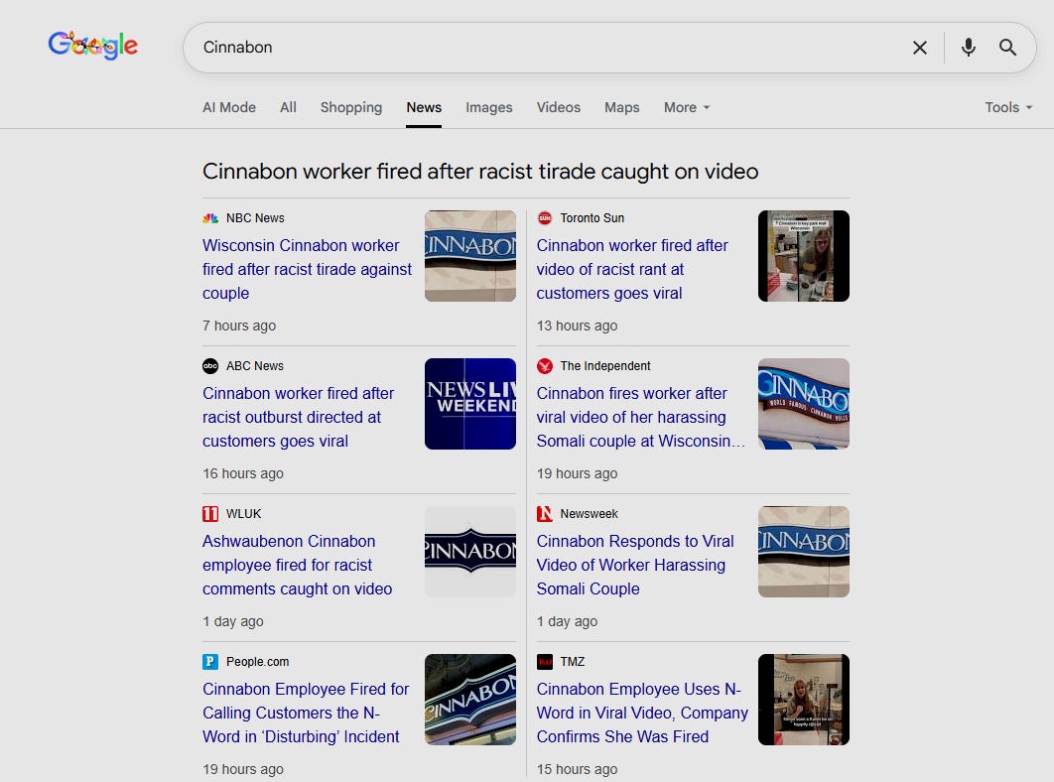Expand the More dropdown menu
1054x782 pixels.
tap(687, 107)
